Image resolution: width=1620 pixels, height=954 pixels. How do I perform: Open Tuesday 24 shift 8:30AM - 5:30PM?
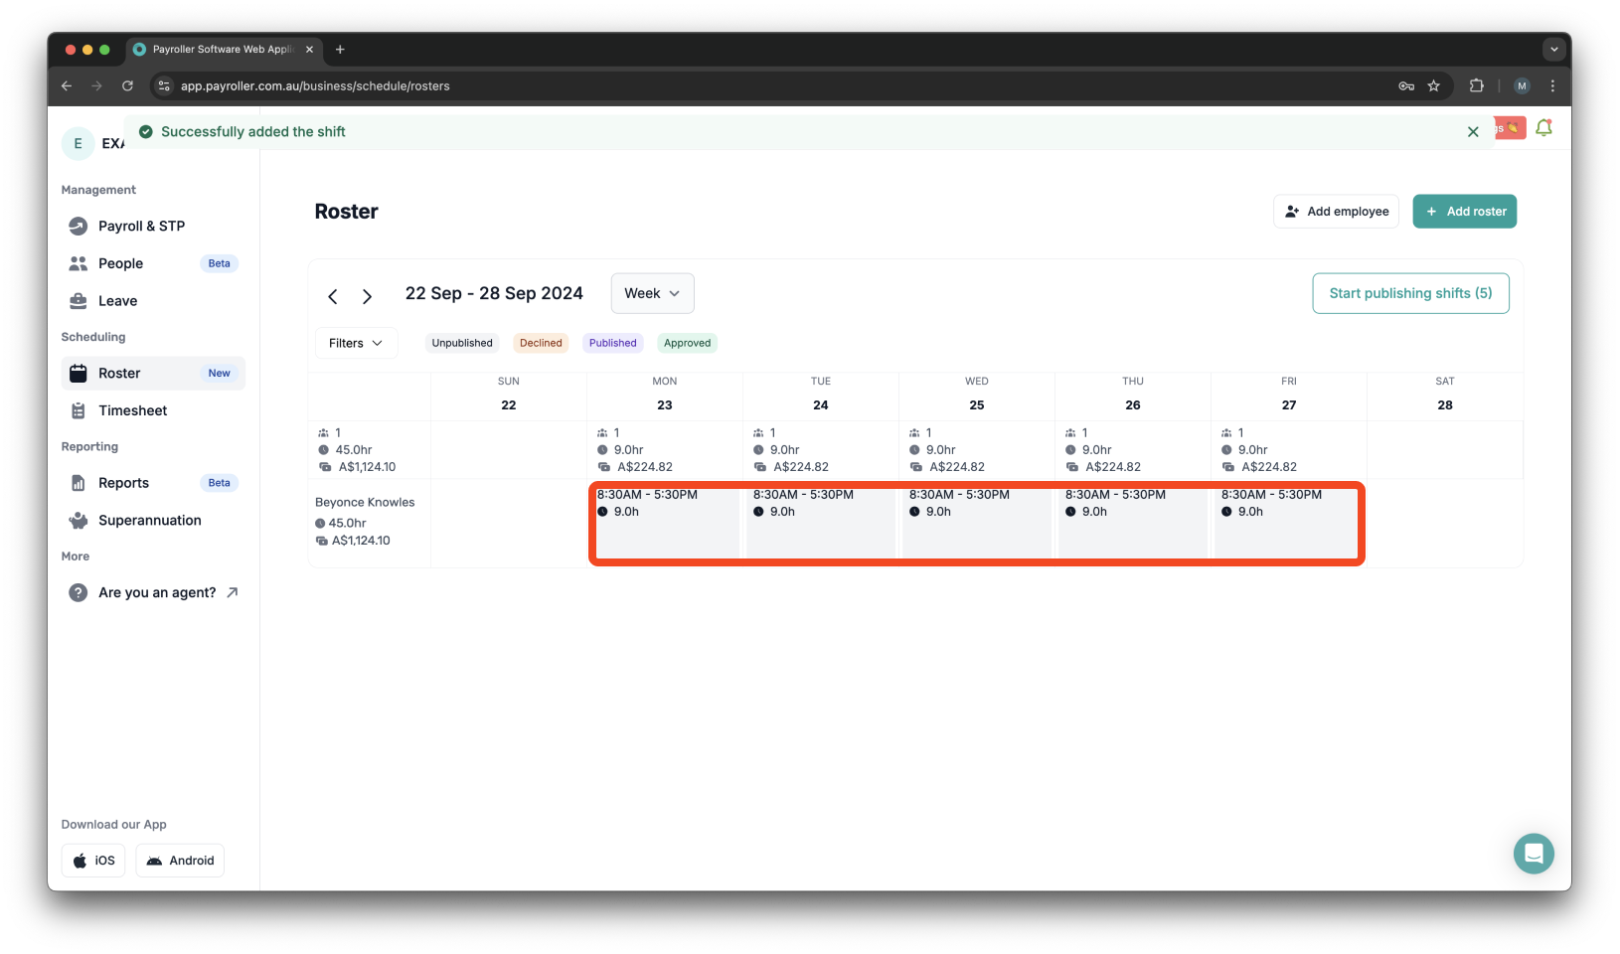point(821,523)
